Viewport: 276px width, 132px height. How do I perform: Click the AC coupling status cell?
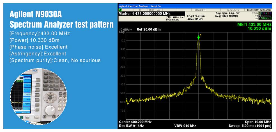pyautogui.click(x=158, y=10)
